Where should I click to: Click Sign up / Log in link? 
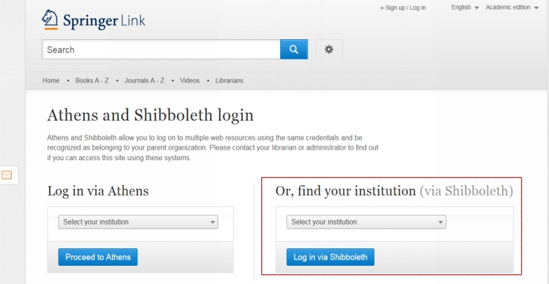click(x=403, y=8)
